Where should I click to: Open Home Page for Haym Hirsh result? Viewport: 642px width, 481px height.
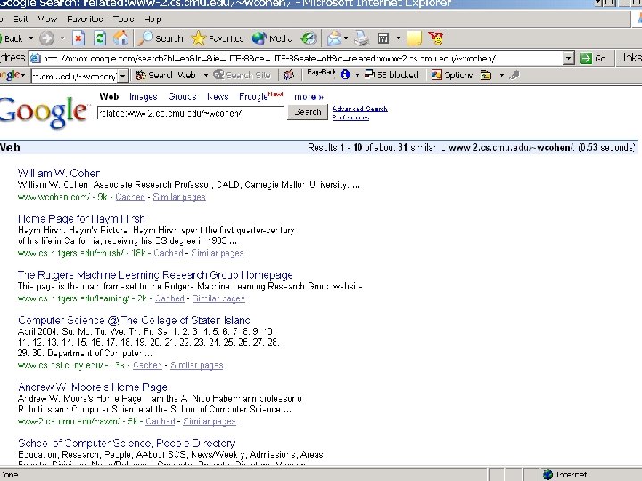click(x=81, y=219)
